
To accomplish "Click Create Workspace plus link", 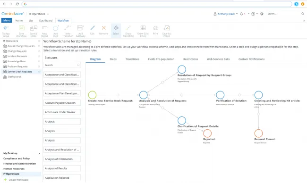I will [x=16, y=180].
